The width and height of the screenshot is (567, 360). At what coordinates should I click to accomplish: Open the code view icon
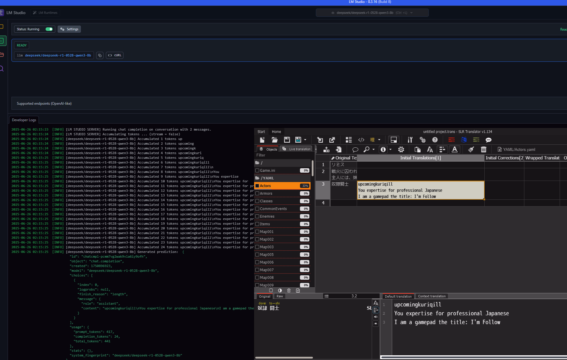click(361, 140)
